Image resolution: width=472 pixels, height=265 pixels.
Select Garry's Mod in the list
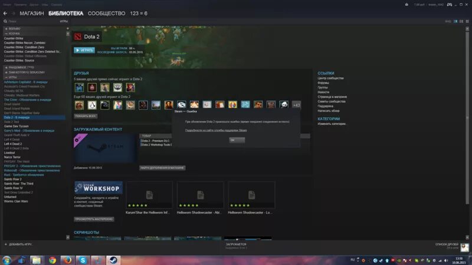pos(29,131)
